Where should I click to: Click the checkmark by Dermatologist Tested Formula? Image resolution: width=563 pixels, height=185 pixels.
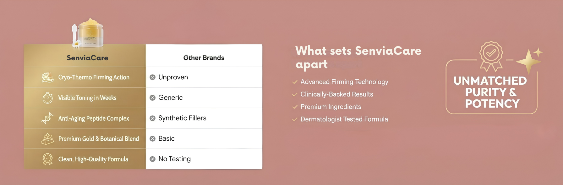pos(295,119)
